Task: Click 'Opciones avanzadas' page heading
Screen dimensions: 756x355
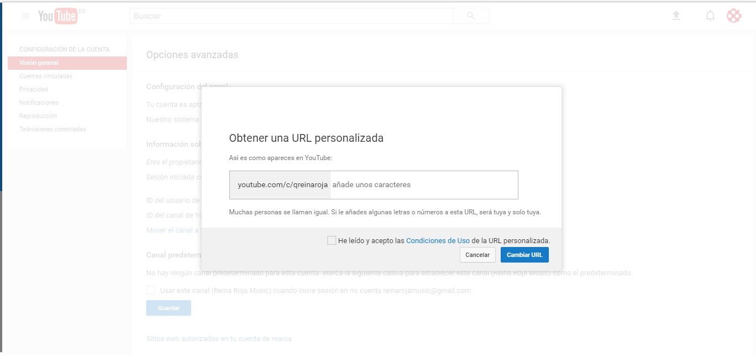Action: pos(192,55)
